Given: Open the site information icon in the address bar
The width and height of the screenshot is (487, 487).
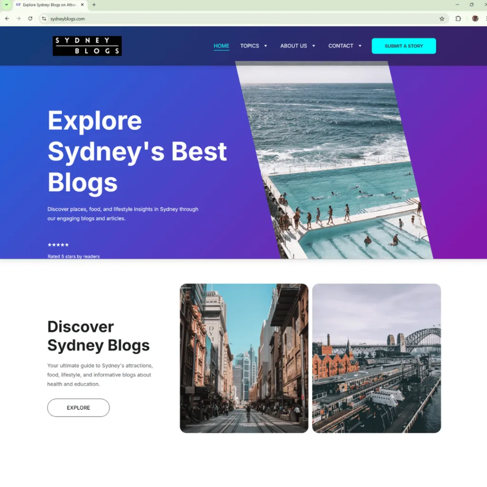Looking at the screenshot, I should click(44, 19).
